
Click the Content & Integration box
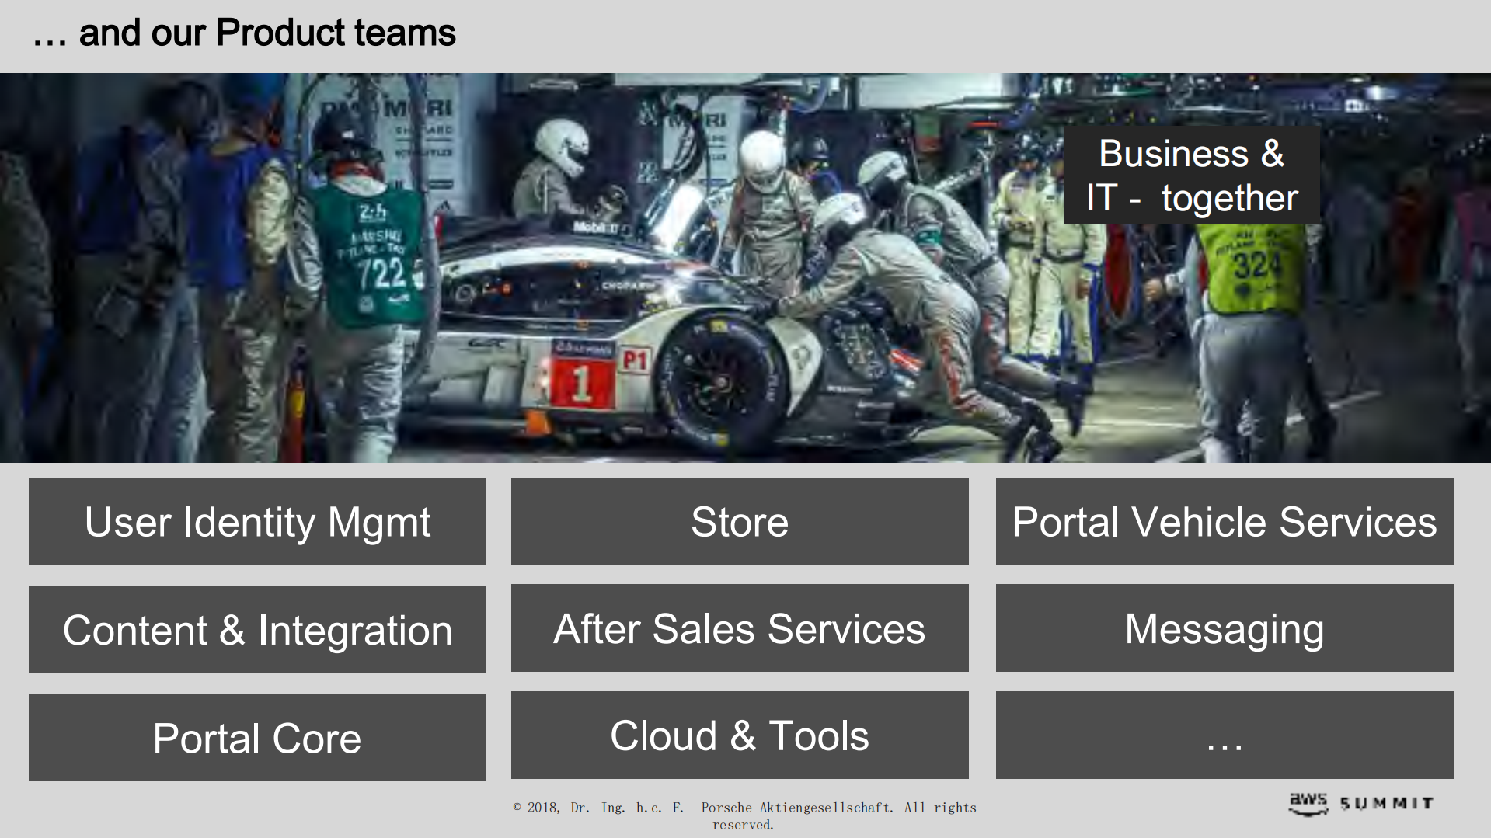[x=257, y=629]
